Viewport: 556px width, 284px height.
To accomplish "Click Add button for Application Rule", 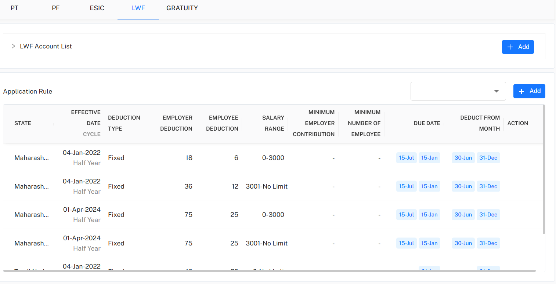I will pos(529,91).
